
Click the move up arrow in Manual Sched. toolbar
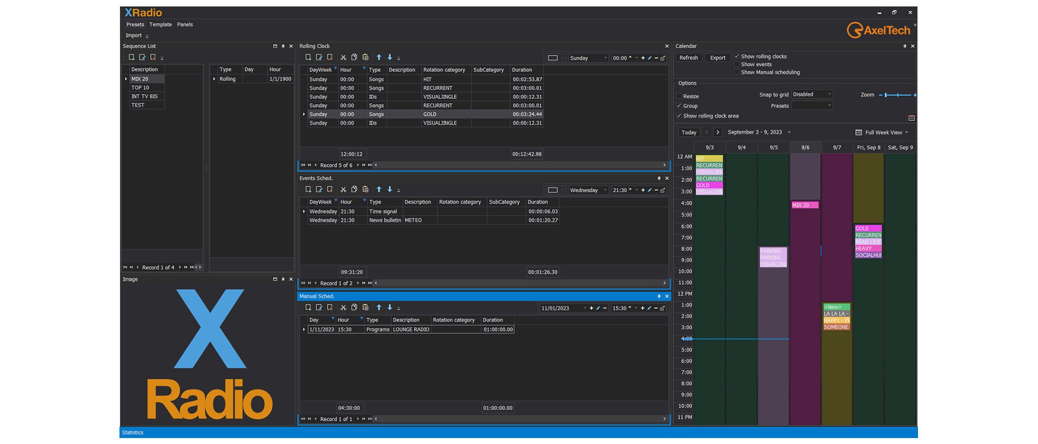pos(379,307)
